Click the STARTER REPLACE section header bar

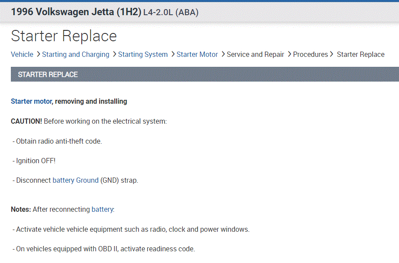pos(205,74)
